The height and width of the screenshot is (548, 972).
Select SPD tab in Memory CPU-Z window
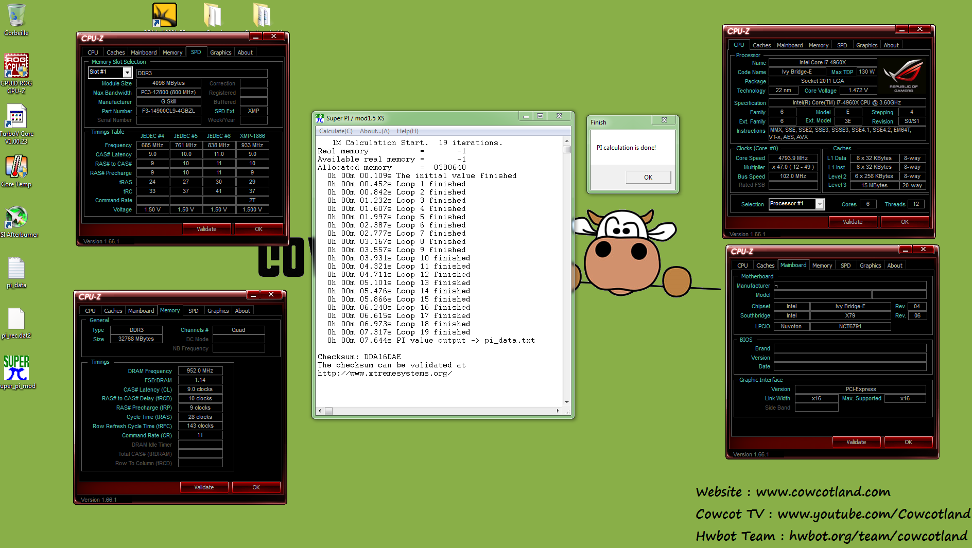coord(194,311)
